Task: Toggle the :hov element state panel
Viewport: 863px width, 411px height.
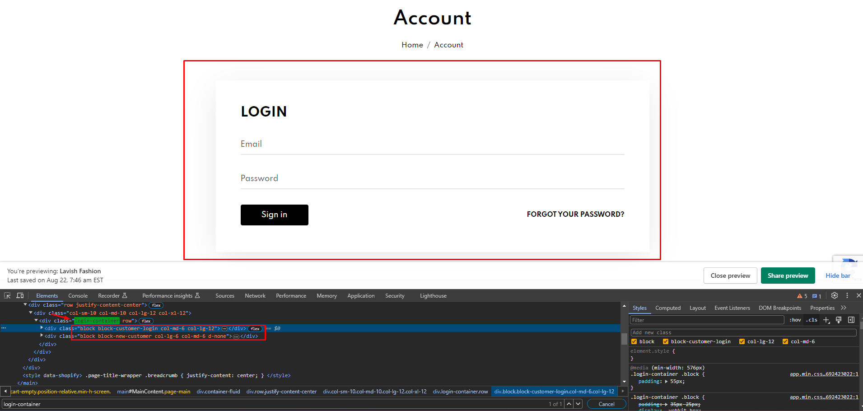Action: [x=795, y=320]
